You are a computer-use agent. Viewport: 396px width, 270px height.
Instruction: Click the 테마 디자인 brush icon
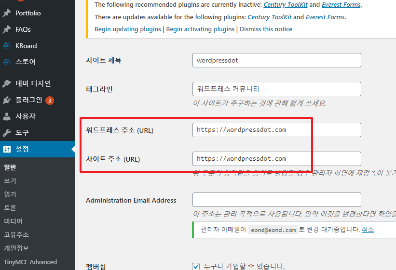[x=7, y=83]
